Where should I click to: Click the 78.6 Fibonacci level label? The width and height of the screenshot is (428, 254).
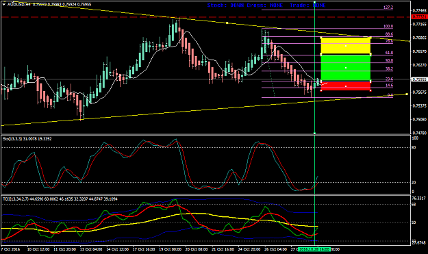[389, 41]
